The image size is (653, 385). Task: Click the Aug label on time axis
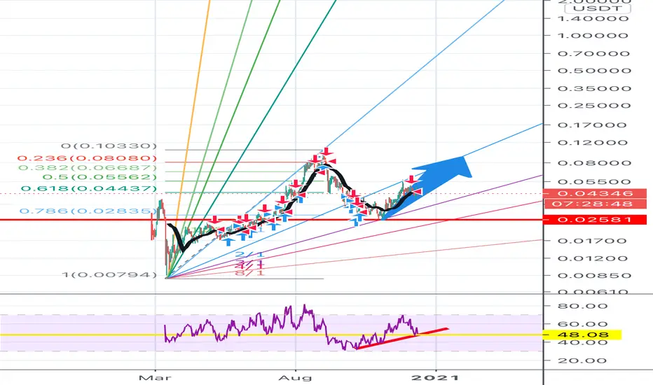(295, 378)
